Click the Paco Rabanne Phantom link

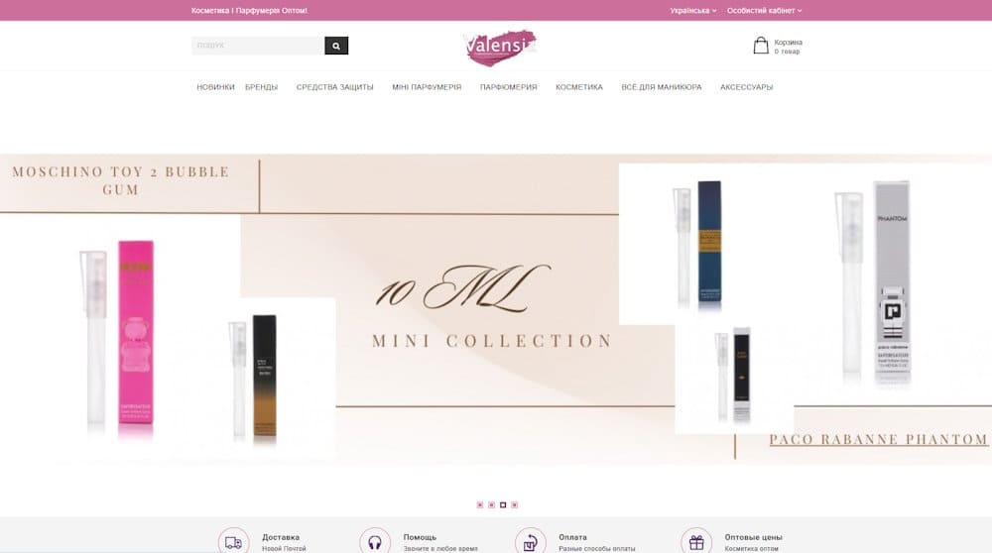(x=878, y=439)
